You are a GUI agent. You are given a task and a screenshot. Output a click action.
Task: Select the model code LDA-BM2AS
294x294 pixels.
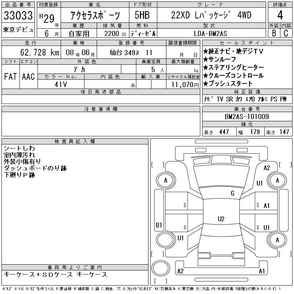click(x=210, y=34)
